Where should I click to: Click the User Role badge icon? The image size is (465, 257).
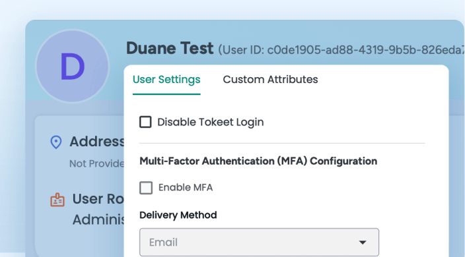coord(57,200)
